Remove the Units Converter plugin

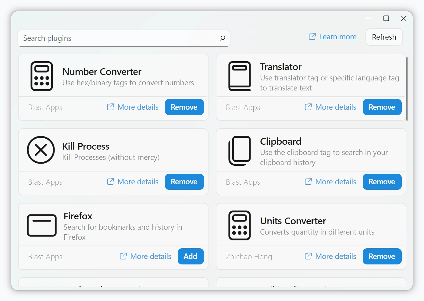click(382, 256)
